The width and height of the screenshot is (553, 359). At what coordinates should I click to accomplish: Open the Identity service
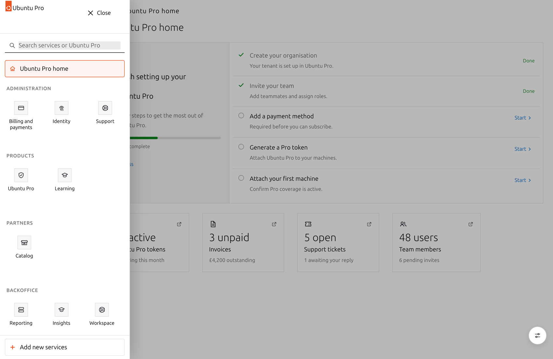pos(61,113)
